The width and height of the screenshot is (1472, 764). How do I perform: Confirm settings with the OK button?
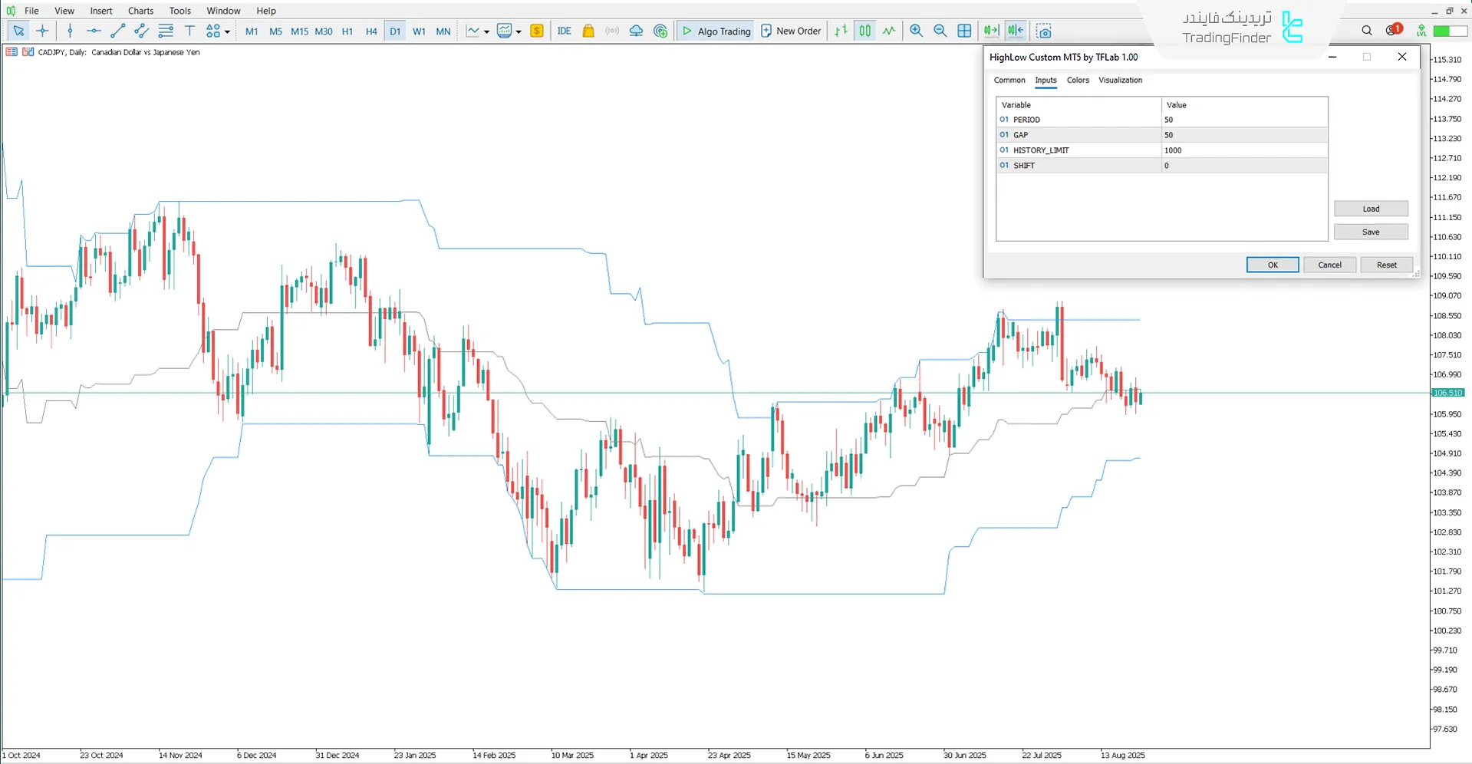click(1272, 264)
